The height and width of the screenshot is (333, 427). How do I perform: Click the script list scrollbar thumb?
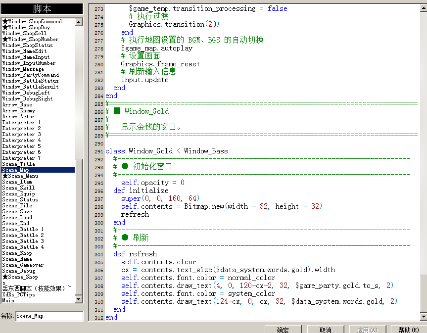tap(79, 227)
